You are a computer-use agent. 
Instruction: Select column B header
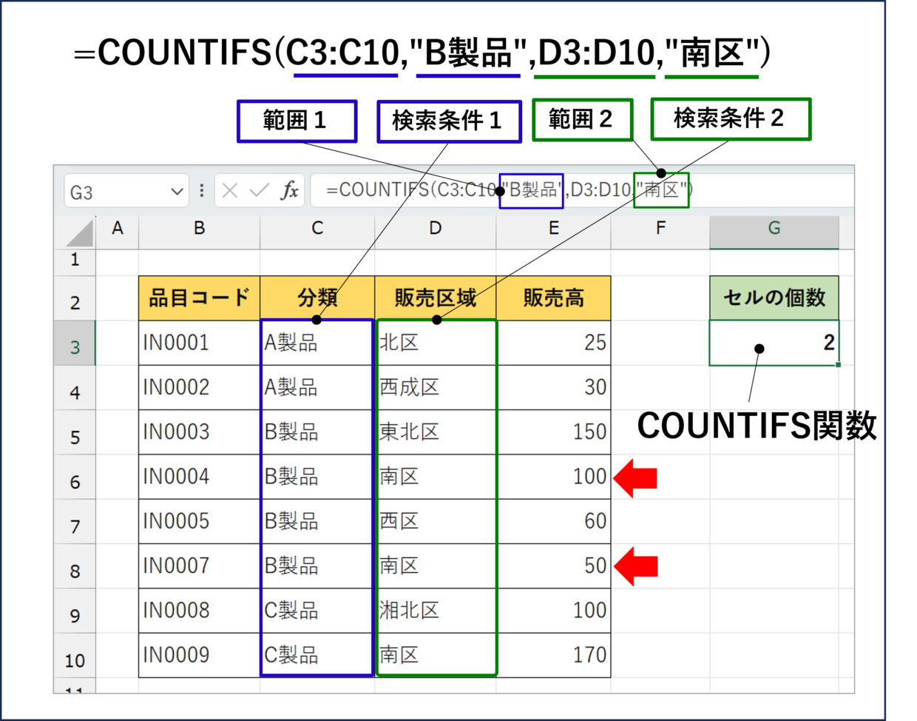pyautogui.click(x=199, y=229)
